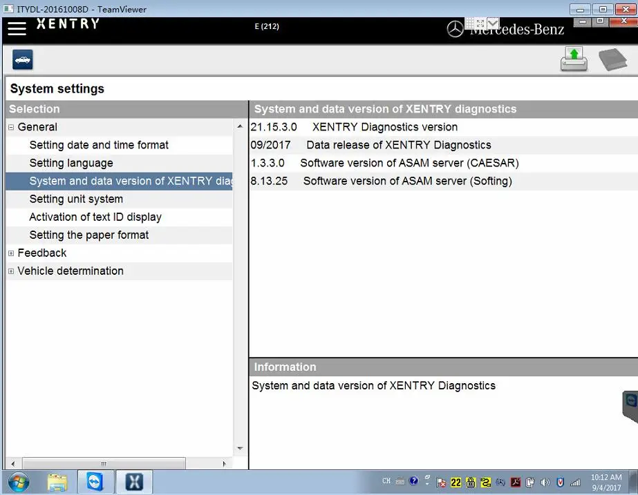This screenshot has height=495, width=638.
Task: Open Windows Explorer from the taskbar
Action: [57, 483]
